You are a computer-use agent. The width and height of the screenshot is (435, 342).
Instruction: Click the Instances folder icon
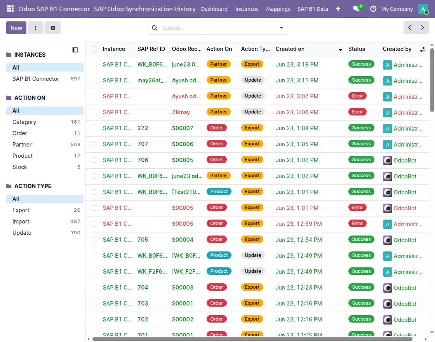pyautogui.click(x=9, y=55)
